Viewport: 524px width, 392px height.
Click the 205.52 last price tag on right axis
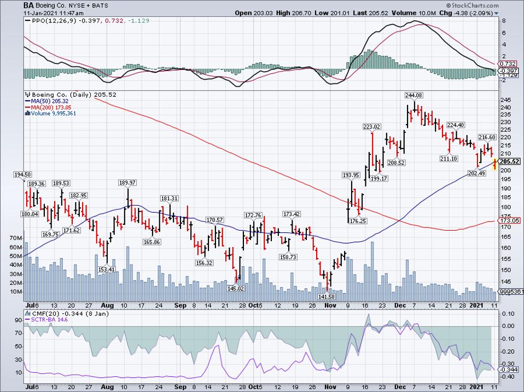[x=510, y=161]
